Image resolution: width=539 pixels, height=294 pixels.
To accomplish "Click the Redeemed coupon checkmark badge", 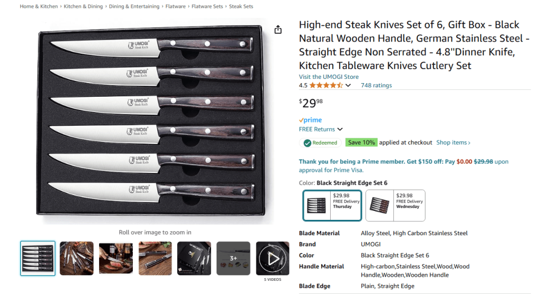I will (320, 143).
